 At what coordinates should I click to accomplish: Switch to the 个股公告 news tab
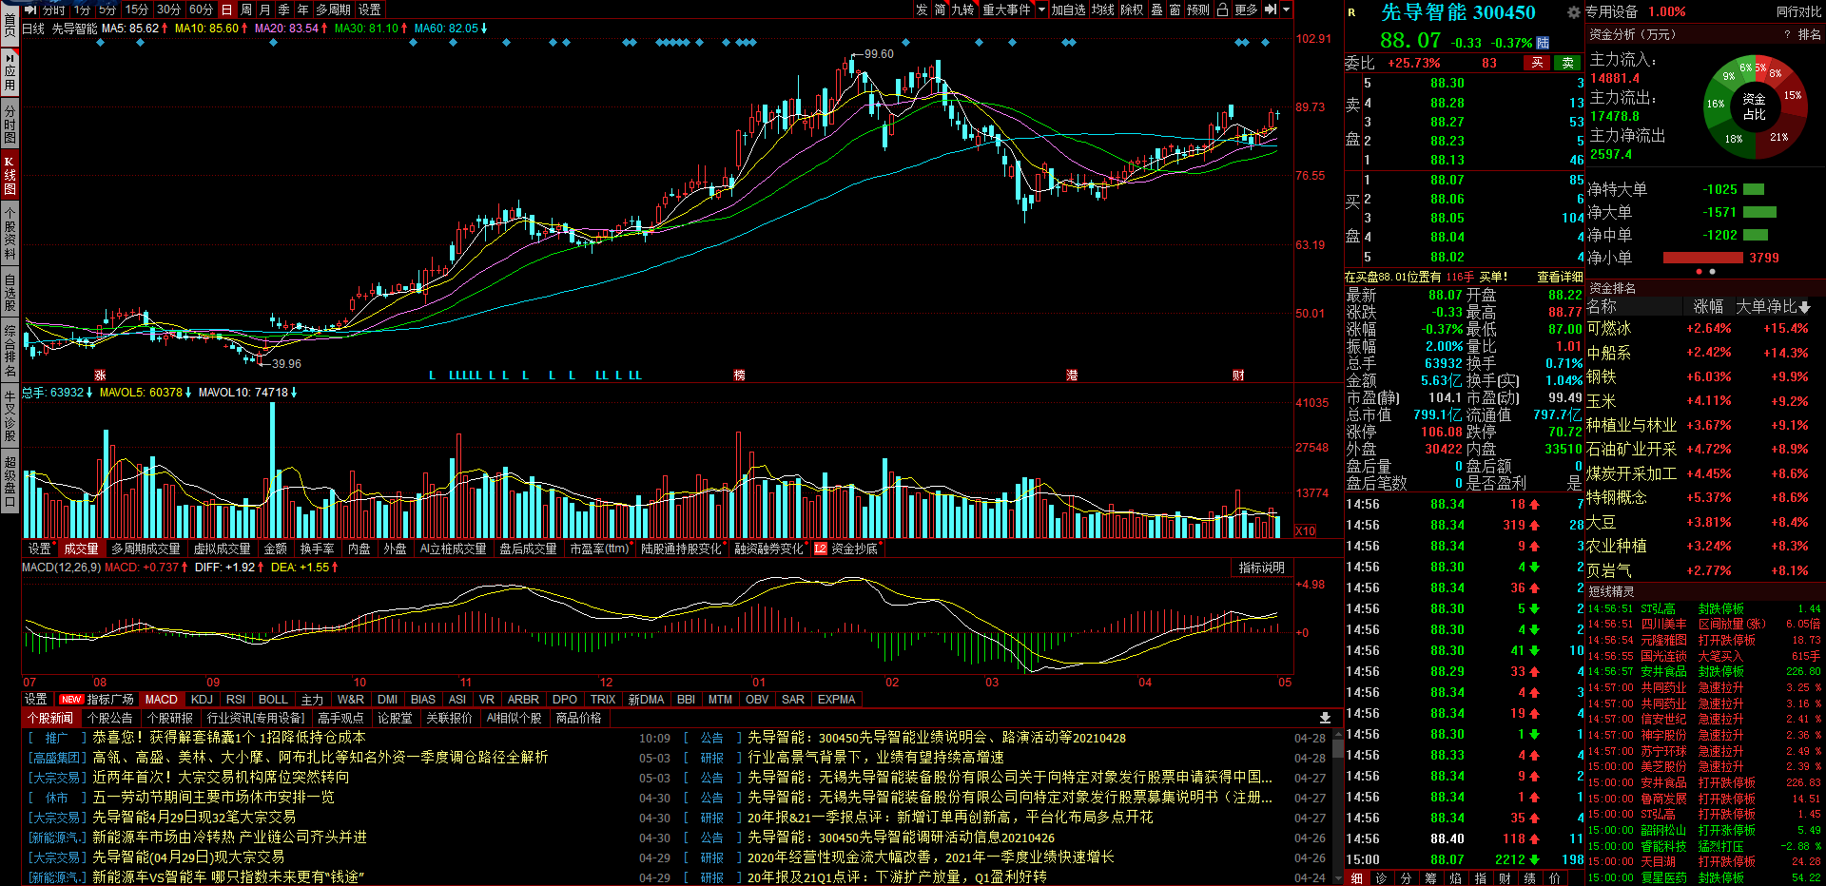point(109,718)
